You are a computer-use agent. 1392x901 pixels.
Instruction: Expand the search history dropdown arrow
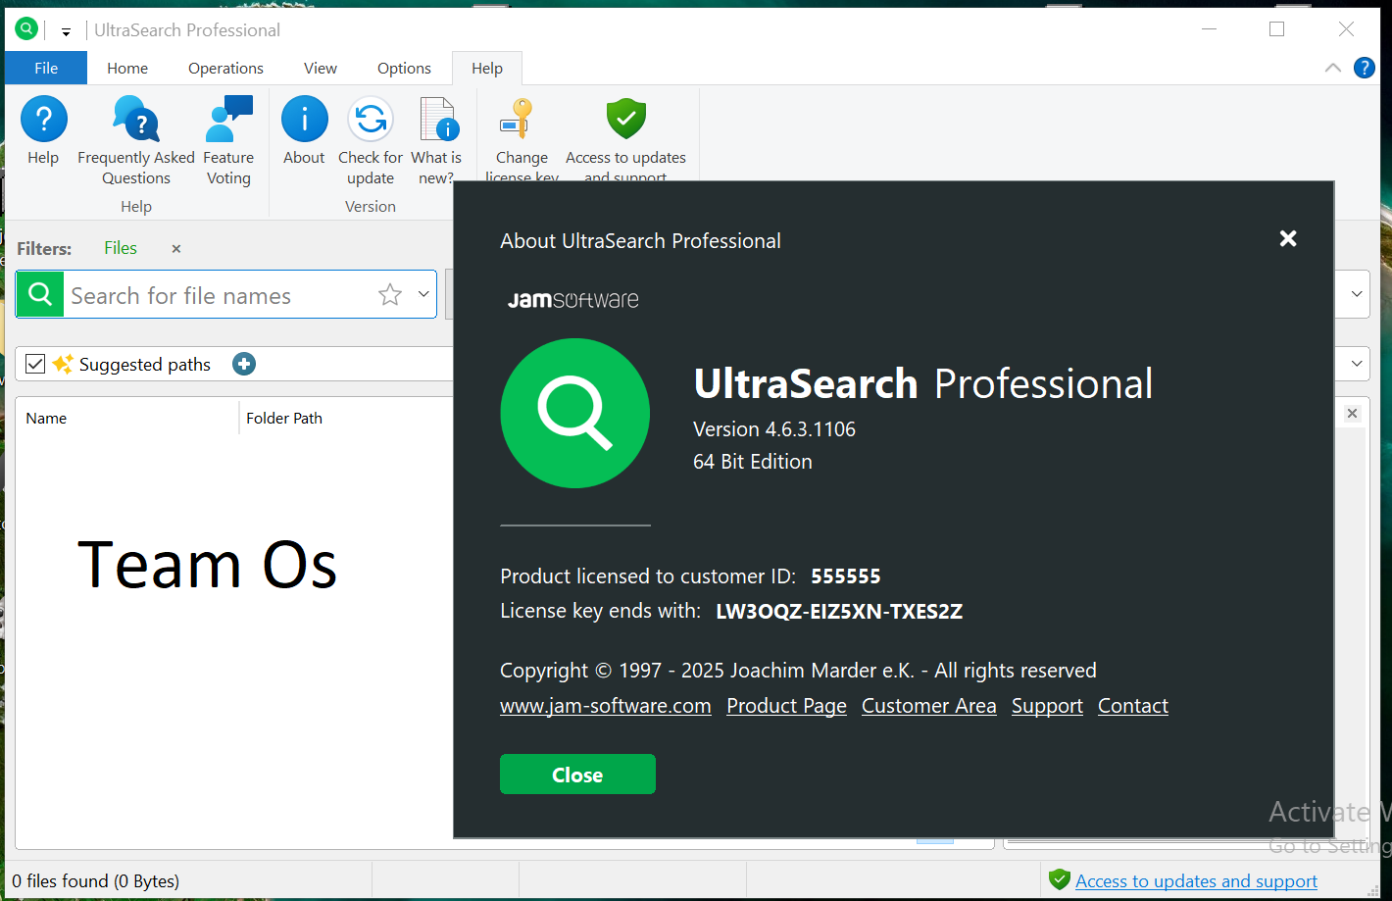point(423,294)
